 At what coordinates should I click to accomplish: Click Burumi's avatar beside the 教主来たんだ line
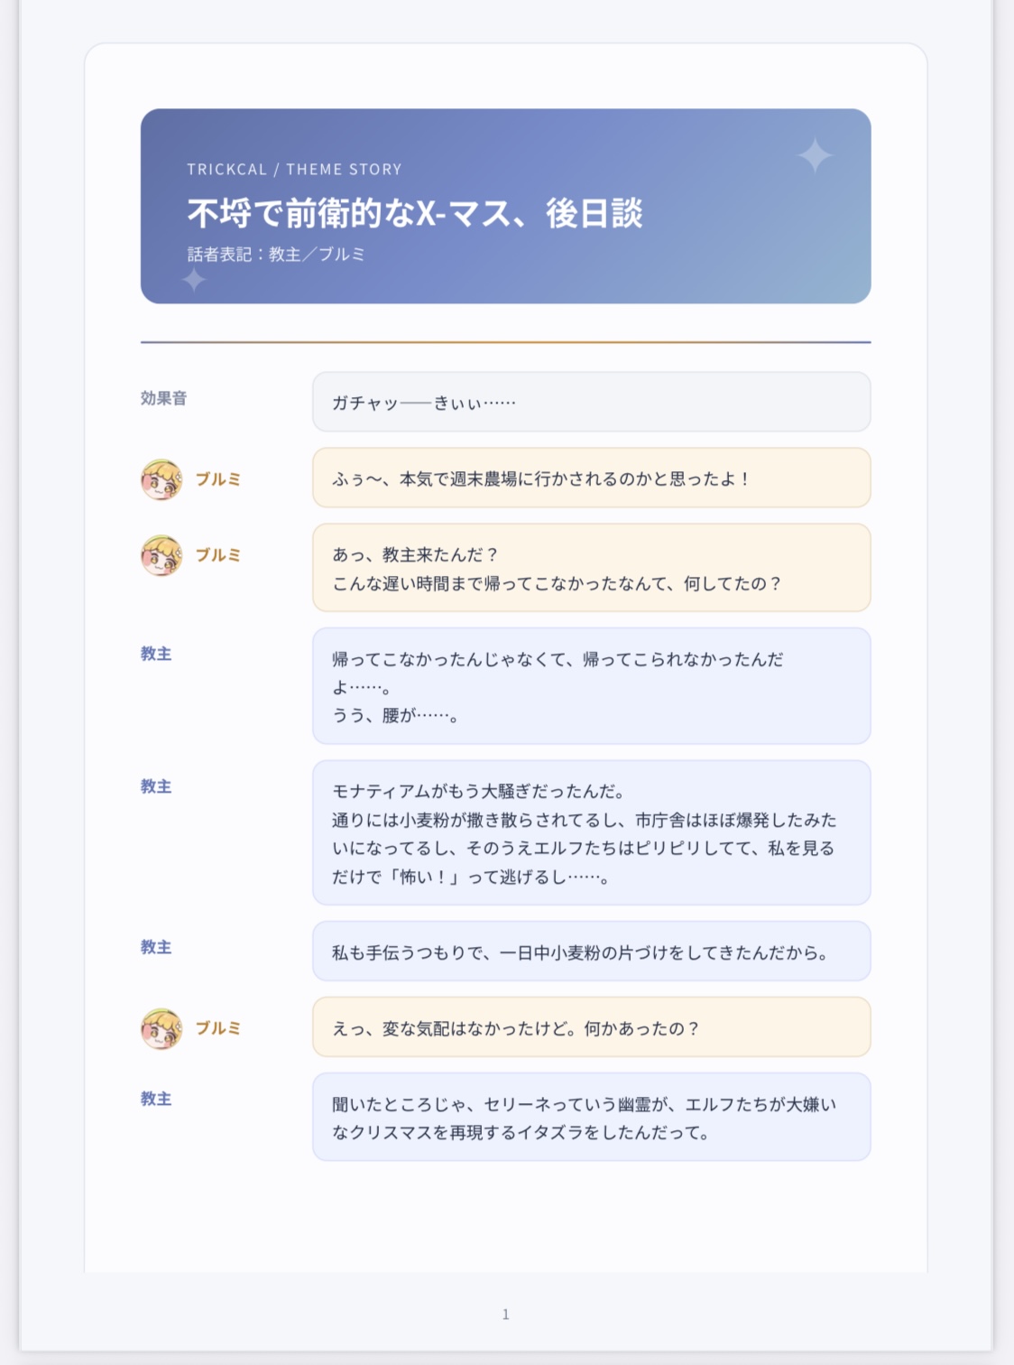[161, 554]
